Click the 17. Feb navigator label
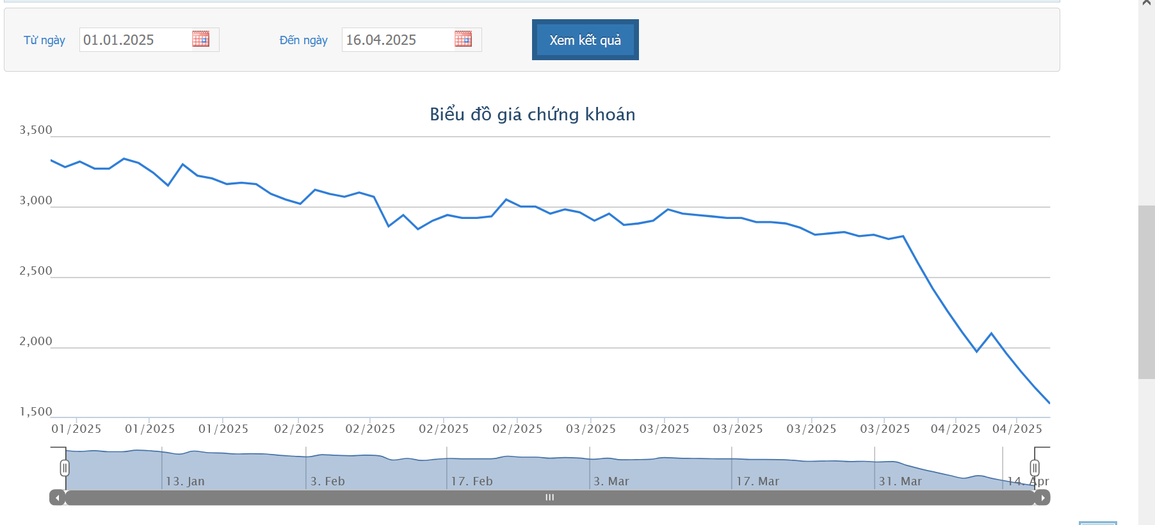This screenshot has width=1155, height=525. tap(472, 481)
